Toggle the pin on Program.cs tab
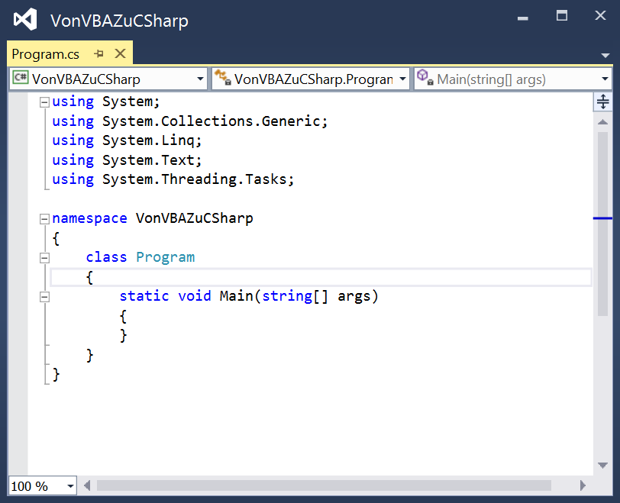The image size is (620, 503). [98, 54]
